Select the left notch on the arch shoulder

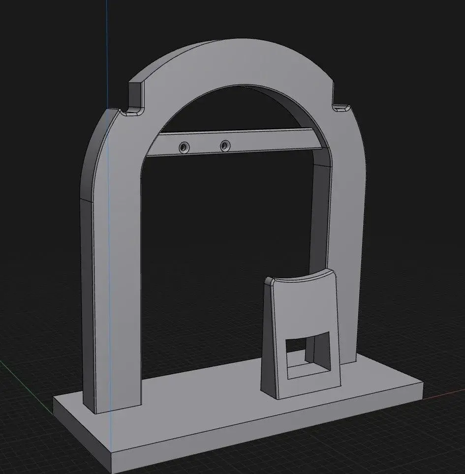(x=131, y=112)
